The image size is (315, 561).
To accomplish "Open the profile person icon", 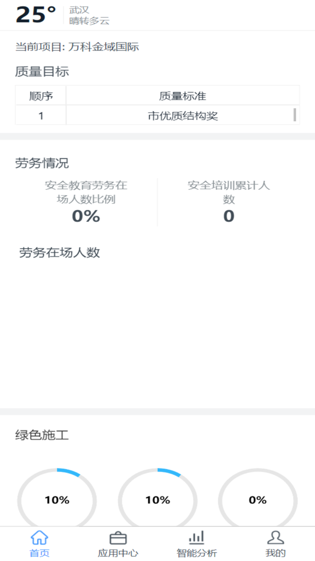I will (275, 537).
